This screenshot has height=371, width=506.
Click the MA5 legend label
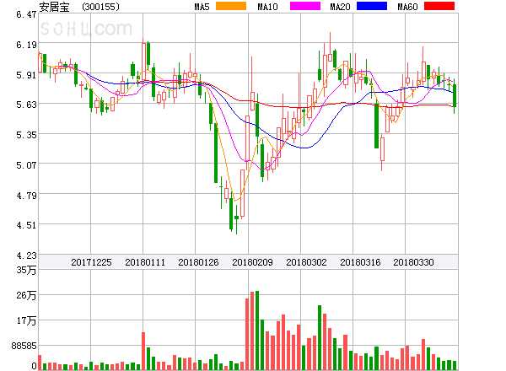pyautogui.click(x=202, y=7)
